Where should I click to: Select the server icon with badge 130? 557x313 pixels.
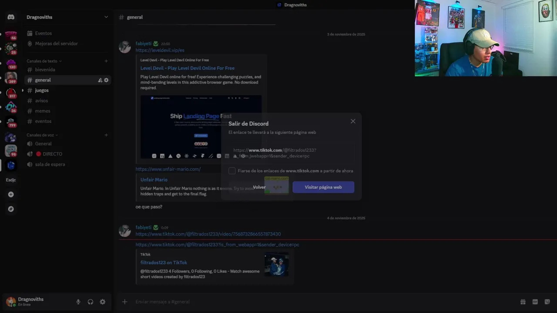pos(11,63)
